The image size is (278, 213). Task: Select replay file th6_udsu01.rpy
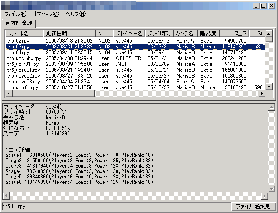24,70
